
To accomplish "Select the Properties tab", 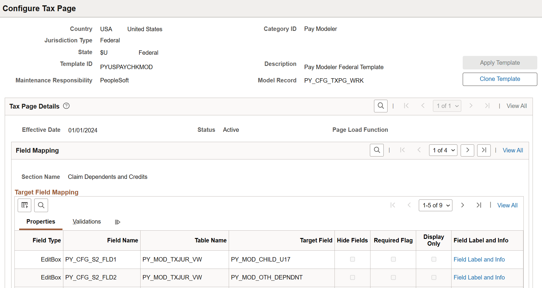I will click(40, 222).
